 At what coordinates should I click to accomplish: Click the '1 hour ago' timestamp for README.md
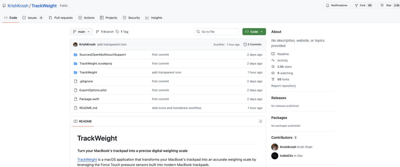(255, 108)
